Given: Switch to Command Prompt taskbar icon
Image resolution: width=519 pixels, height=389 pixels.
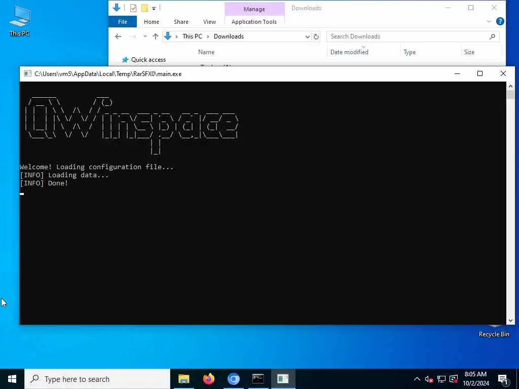Looking at the screenshot, I should point(258,379).
